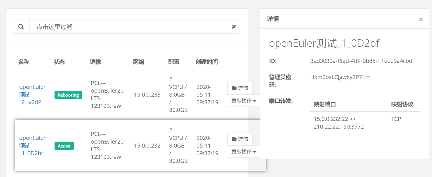The width and height of the screenshot is (432, 177).
Task: Click the 管理员密码 value text
Action: [340, 77]
